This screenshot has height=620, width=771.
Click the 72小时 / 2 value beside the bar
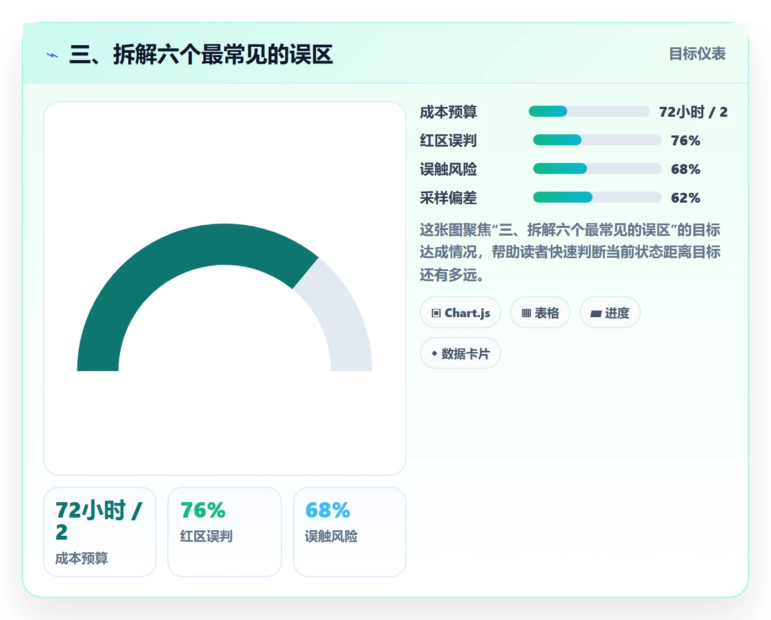click(693, 112)
